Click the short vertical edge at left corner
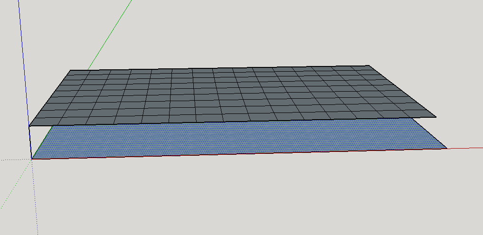483x235 pixels. tap(30, 142)
